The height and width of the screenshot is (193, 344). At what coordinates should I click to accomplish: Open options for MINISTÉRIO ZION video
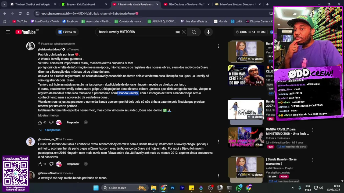point(313,130)
